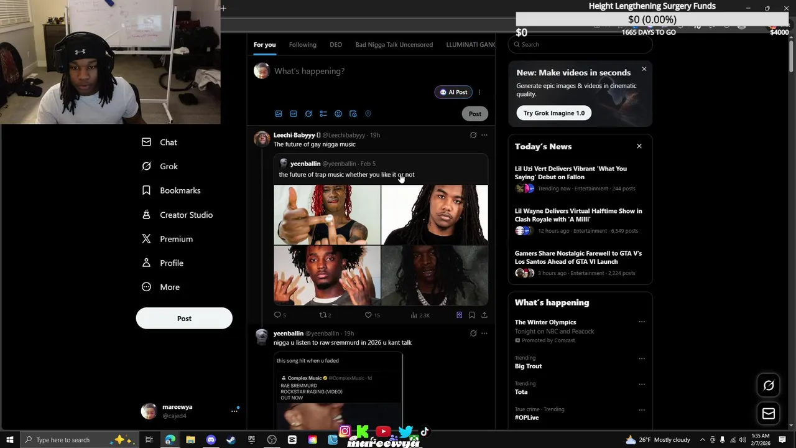Open File Explorer from the taskbar
This screenshot has height=448, width=796.
click(190, 440)
